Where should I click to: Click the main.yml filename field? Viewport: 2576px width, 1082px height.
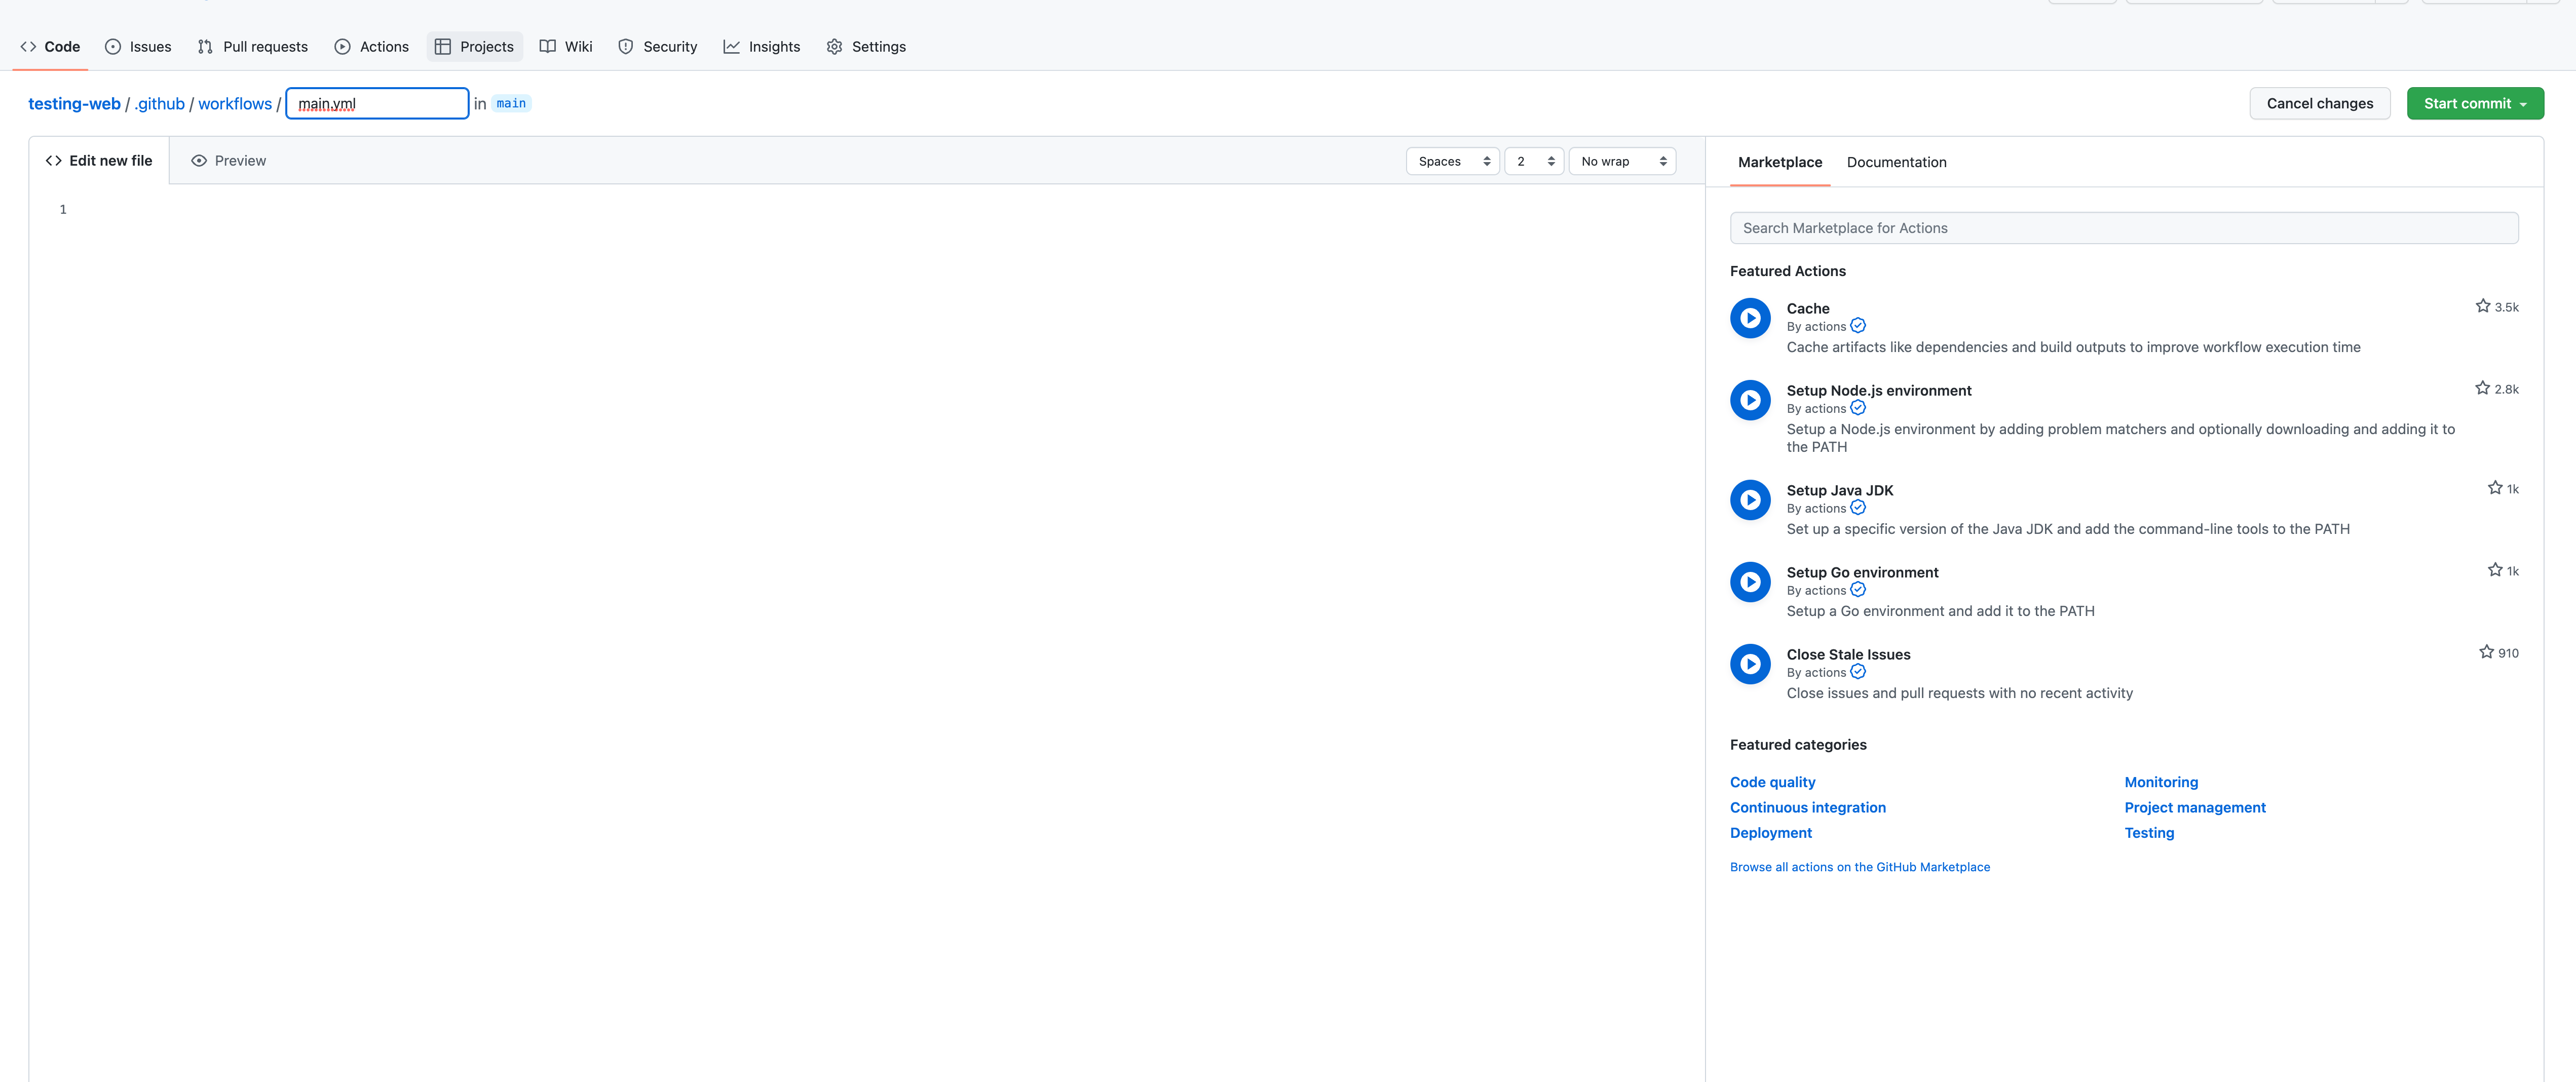(x=377, y=103)
